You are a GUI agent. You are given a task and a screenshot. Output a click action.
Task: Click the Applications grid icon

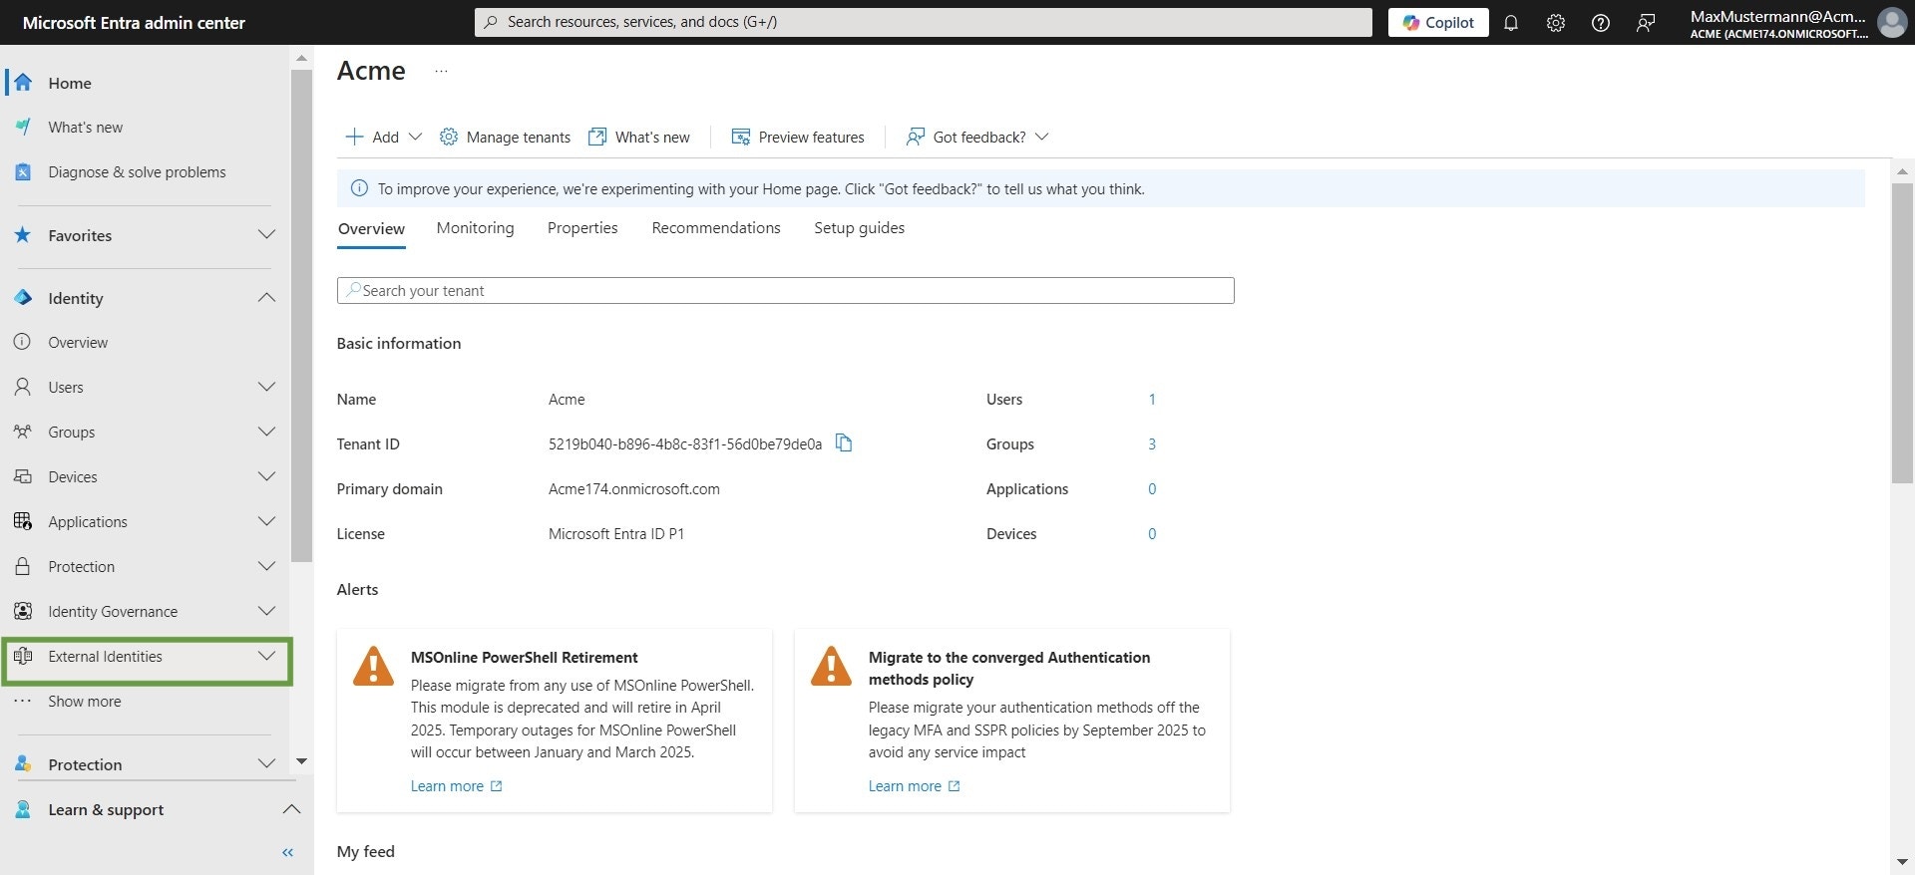pos(23,521)
